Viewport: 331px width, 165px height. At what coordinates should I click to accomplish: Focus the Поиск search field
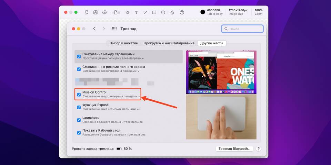click(242, 29)
